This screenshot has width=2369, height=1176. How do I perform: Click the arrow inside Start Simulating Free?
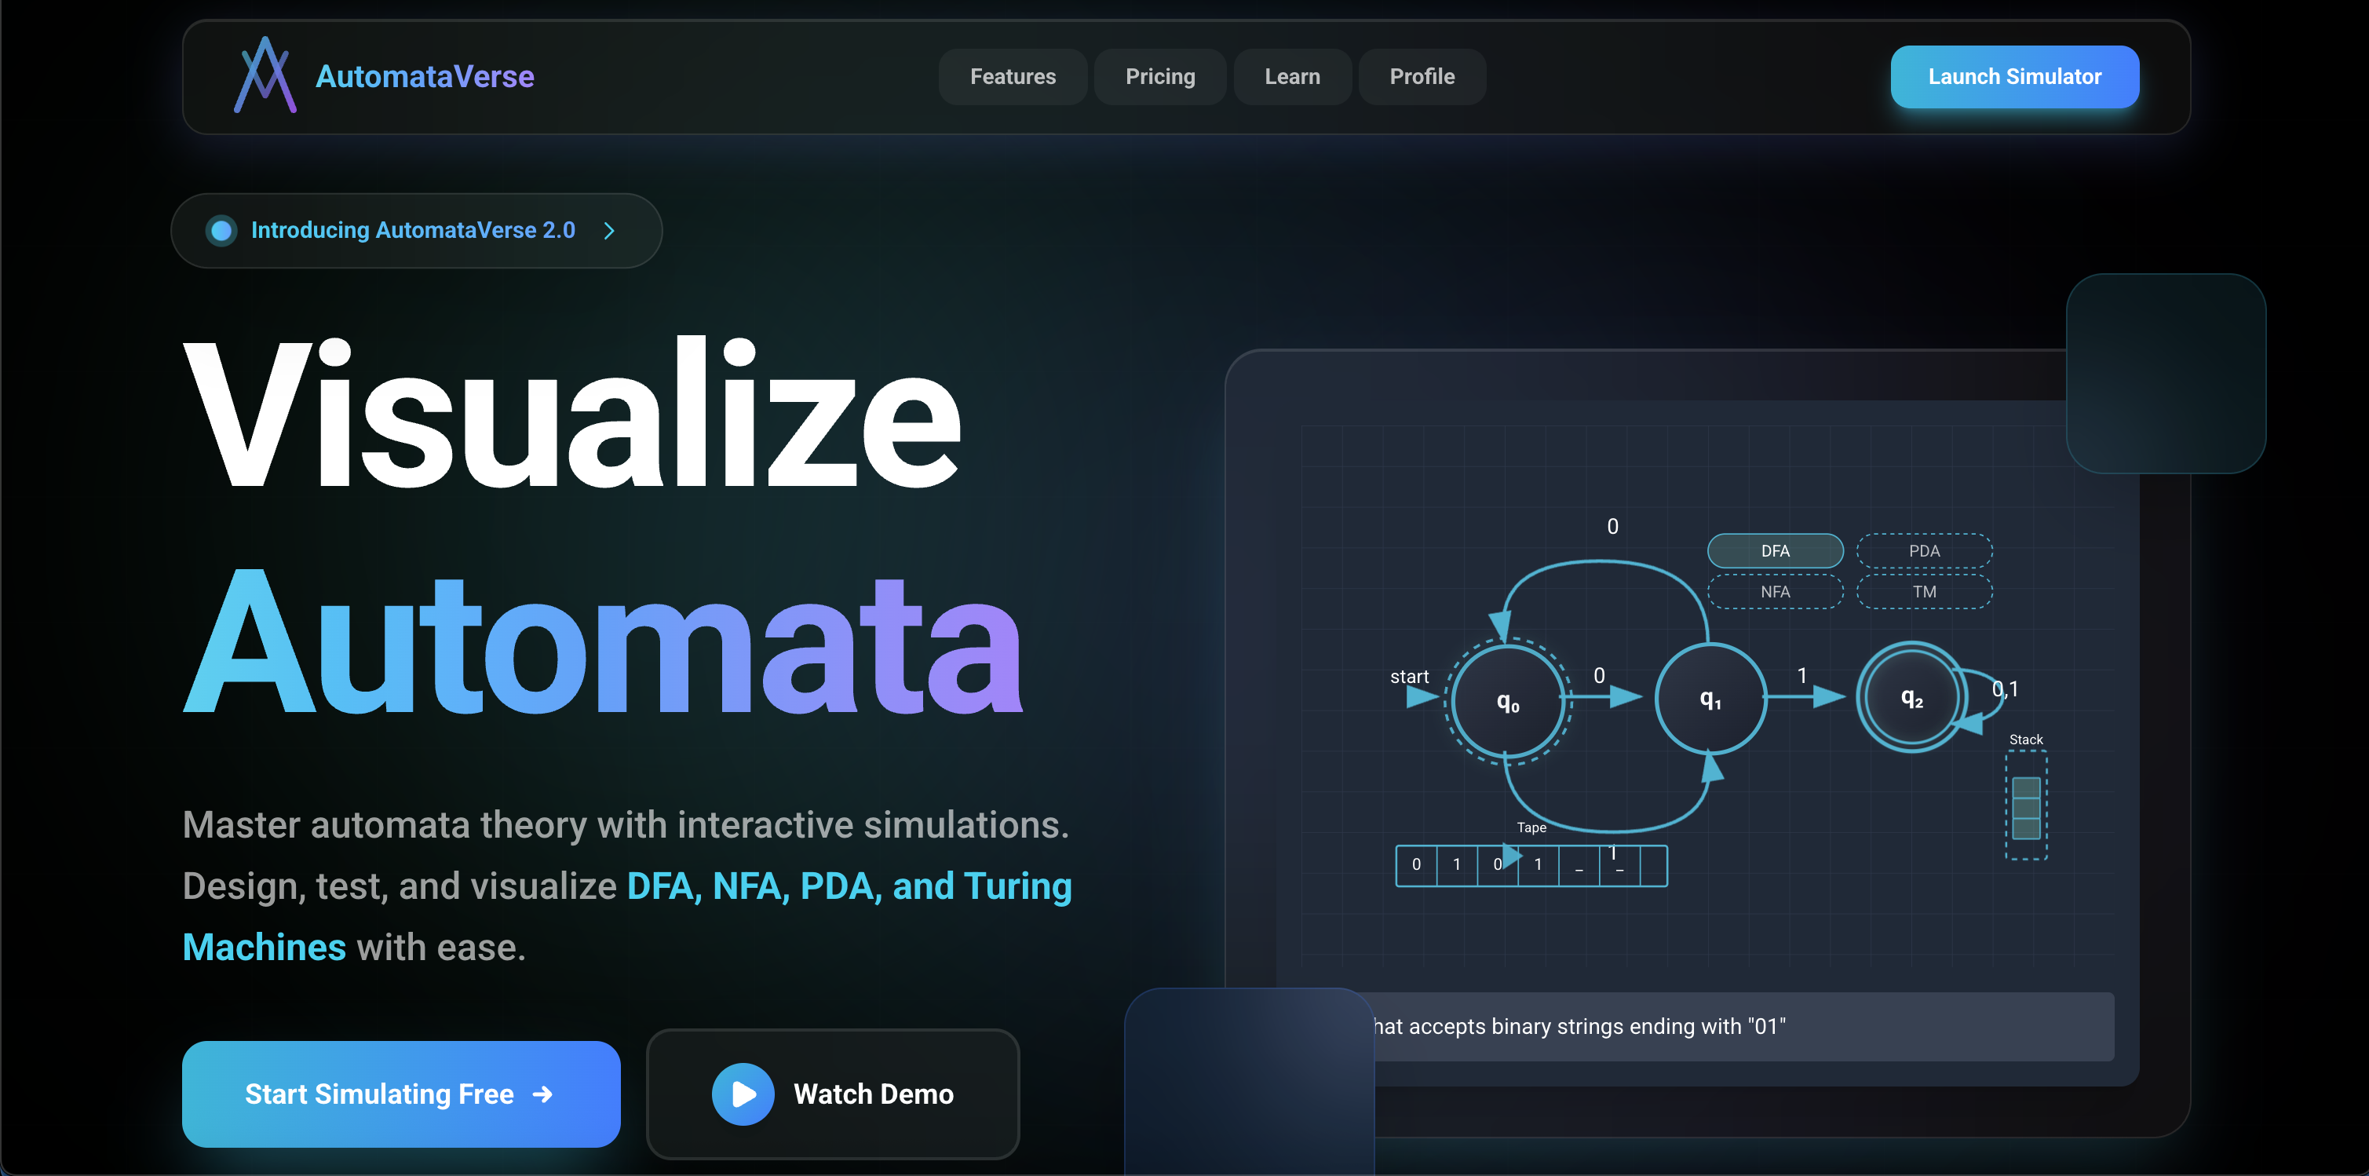tap(542, 1094)
